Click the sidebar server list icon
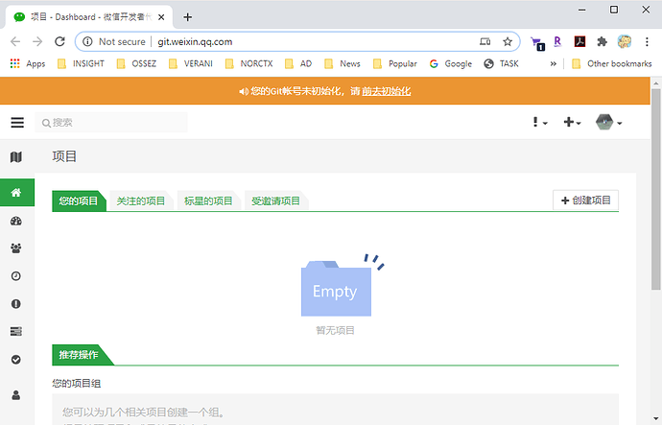 click(x=16, y=331)
